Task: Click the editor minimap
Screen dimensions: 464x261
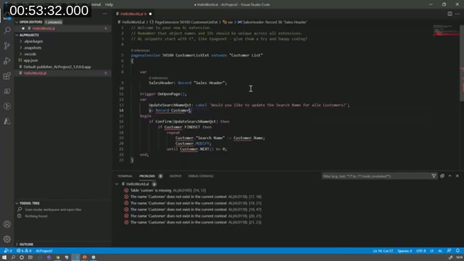Action: coord(446,30)
